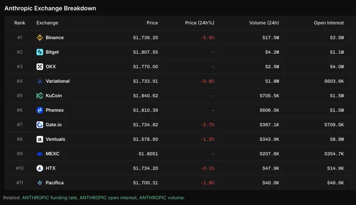Image resolution: width=356 pixels, height=205 pixels.
Task: Open the ANTHROPIC open interest link
Action: 108,198
